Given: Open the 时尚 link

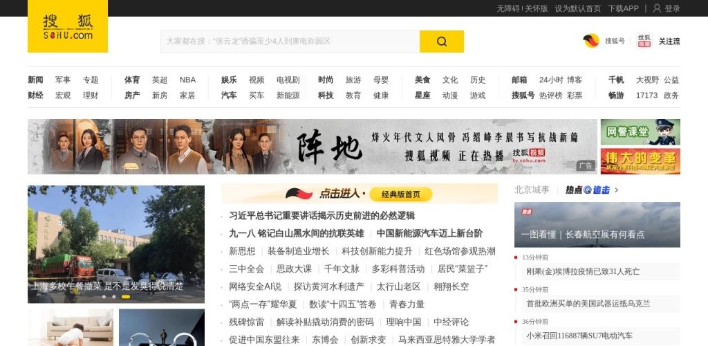Looking at the screenshot, I should pyautogui.click(x=326, y=80).
